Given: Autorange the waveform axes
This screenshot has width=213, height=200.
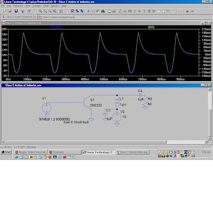Looking at the screenshot, I should (x=61, y=11).
